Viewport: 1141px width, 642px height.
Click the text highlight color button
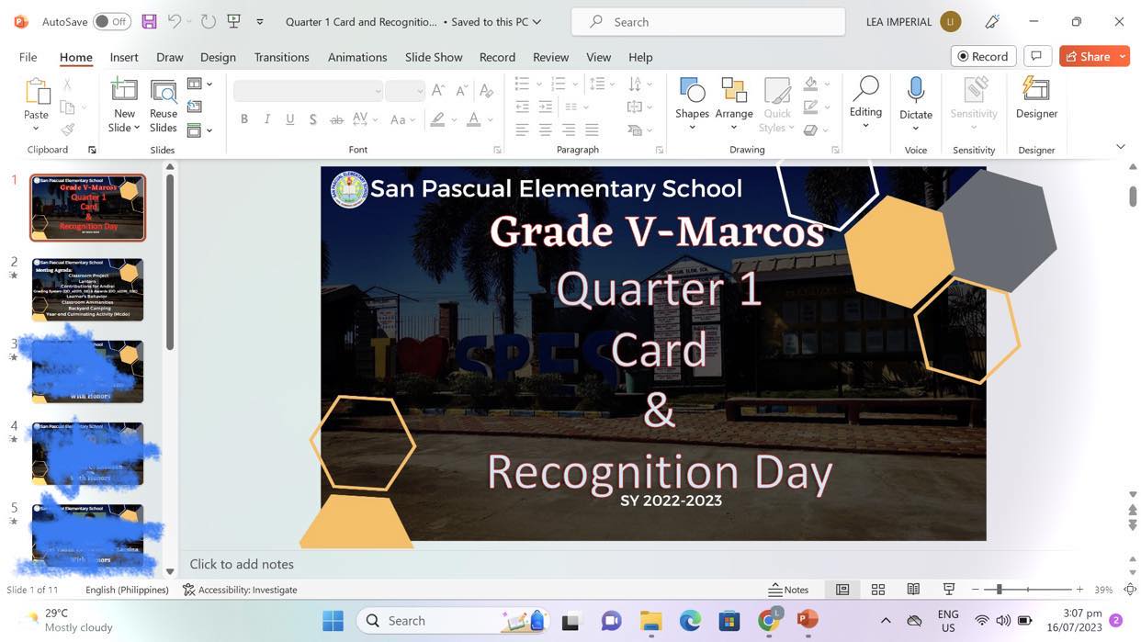click(438, 119)
